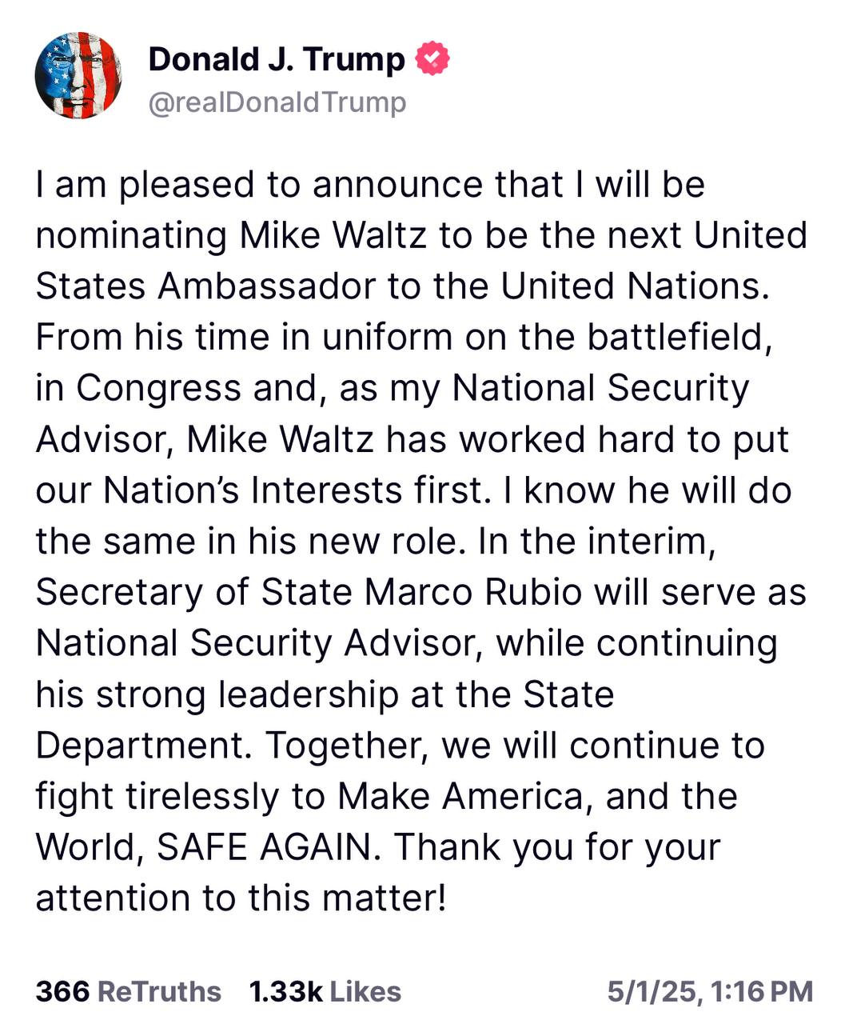Image resolution: width=849 pixels, height=1024 pixels.
Task: Click the word 'Department' in the post
Action: [x=139, y=746]
